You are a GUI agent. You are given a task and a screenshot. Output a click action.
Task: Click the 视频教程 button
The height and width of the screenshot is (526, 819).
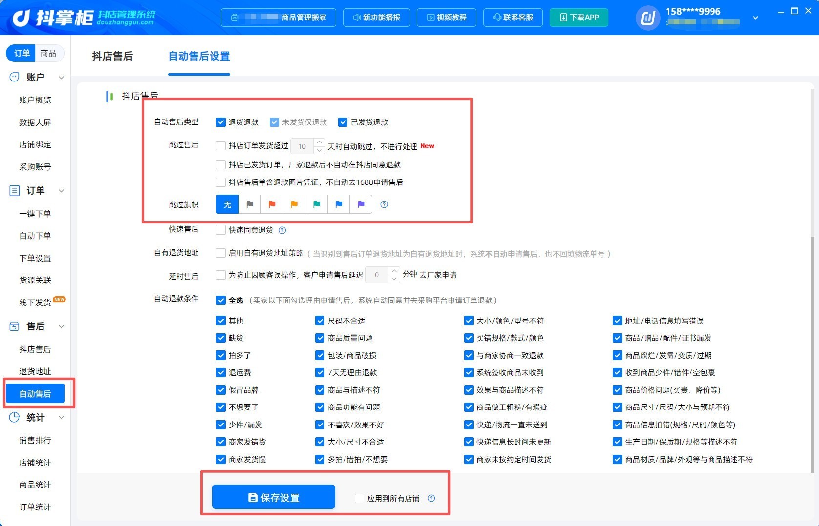coord(447,18)
